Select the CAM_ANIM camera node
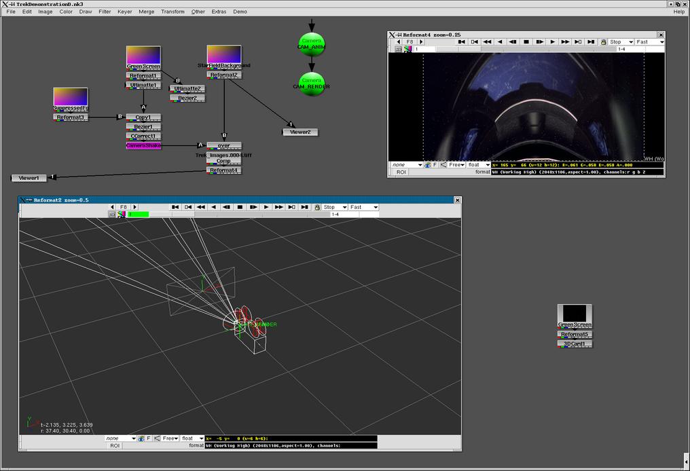The height and width of the screenshot is (471, 690). [x=312, y=42]
